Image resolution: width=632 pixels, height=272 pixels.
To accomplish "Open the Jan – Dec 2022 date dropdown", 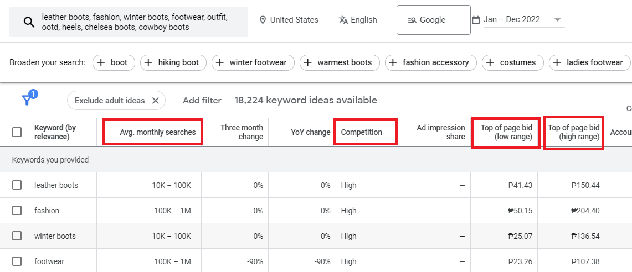I will (524, 19).
